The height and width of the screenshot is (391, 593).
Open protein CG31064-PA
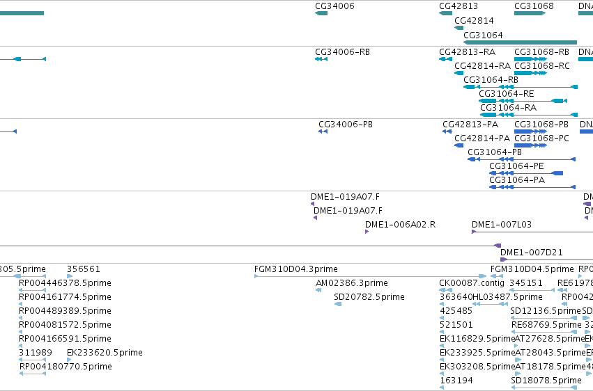click(517, 180)
